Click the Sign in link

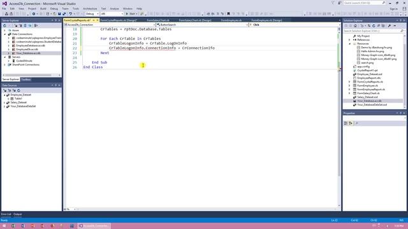394,8
